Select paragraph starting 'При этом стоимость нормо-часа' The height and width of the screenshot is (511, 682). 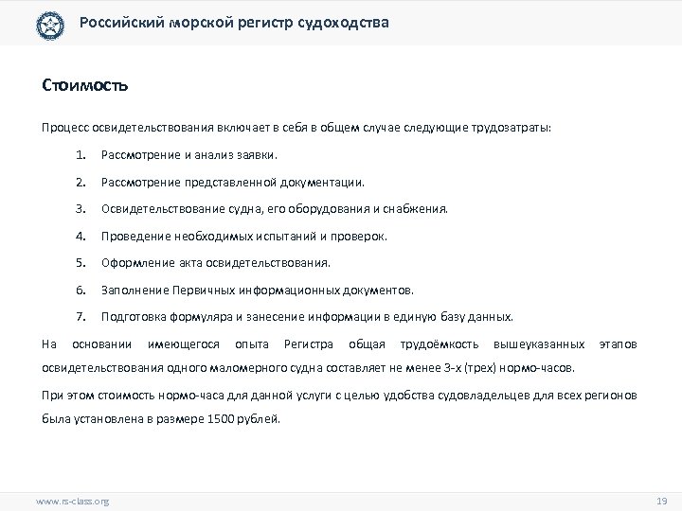pyautogui.click(x=339, y=407)
